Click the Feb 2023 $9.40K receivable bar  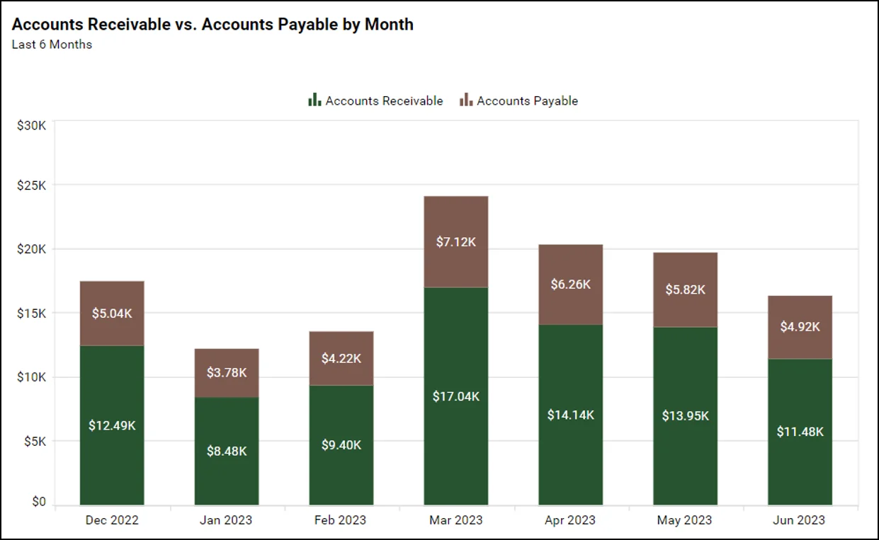[x=341, y=444]
